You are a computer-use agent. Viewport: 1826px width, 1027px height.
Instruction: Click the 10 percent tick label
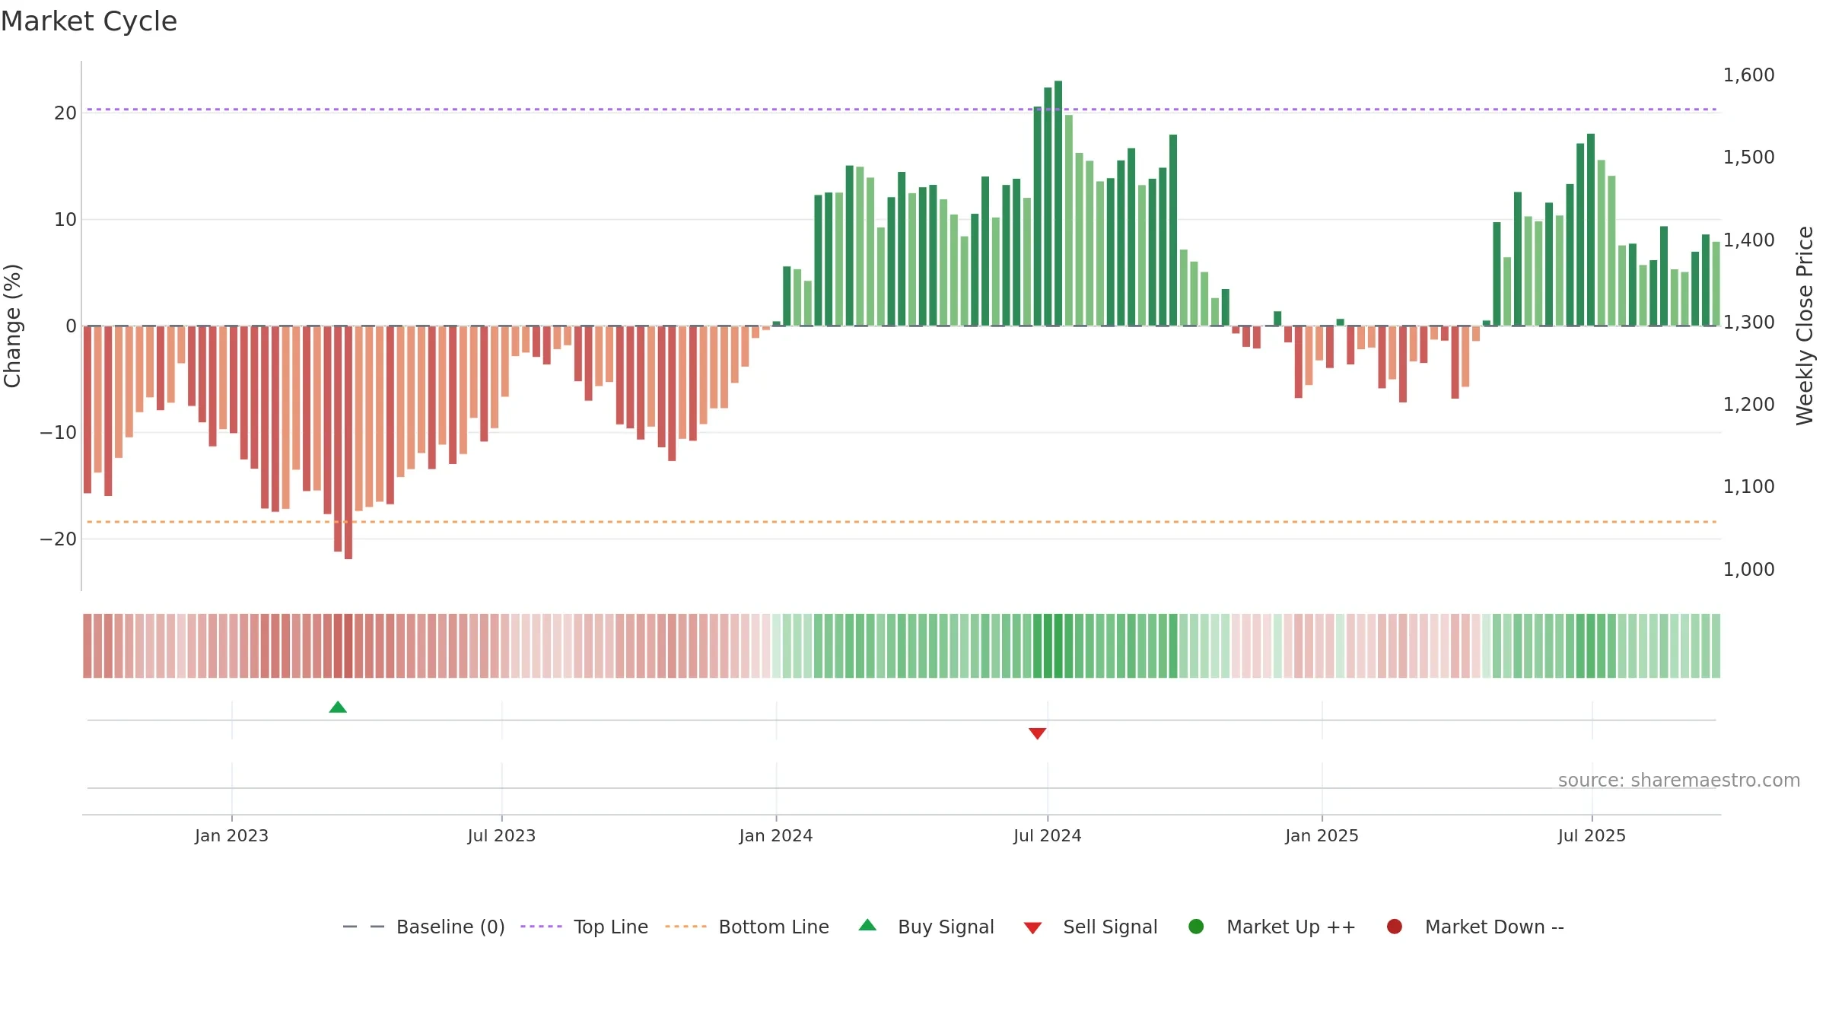[65, 220]
